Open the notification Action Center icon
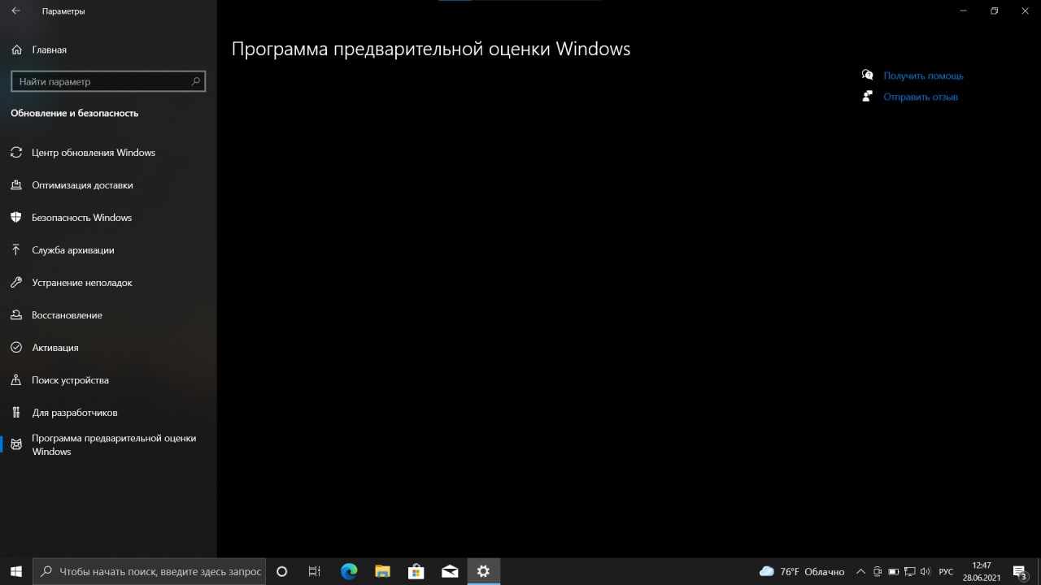This screenshot has width=1041, height=585. tap(1020, 571)
